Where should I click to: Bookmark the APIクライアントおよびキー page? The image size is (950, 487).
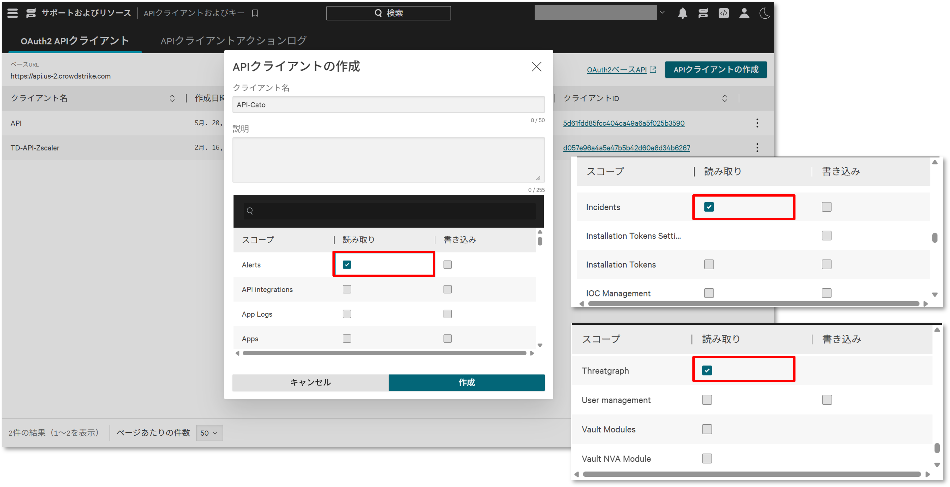(x=255, y=13)
